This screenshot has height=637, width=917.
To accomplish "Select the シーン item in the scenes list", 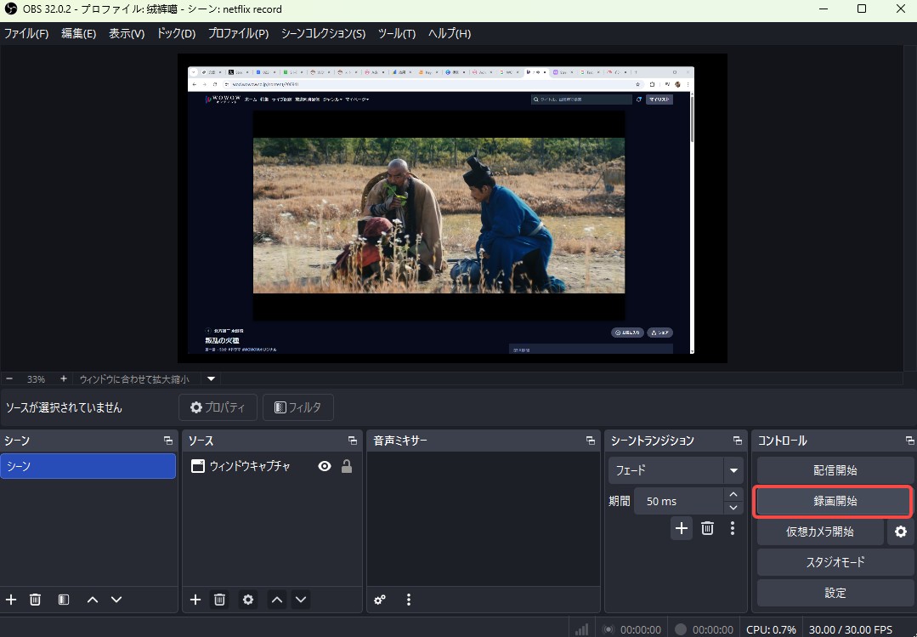I will pyautogui.click(x=88, y=466).
